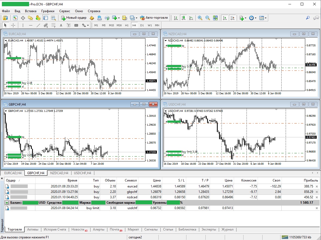The width and height of the screenshot is (321, 240).
Task: Switch to the История Счета tab
Action: coord(55,229)
